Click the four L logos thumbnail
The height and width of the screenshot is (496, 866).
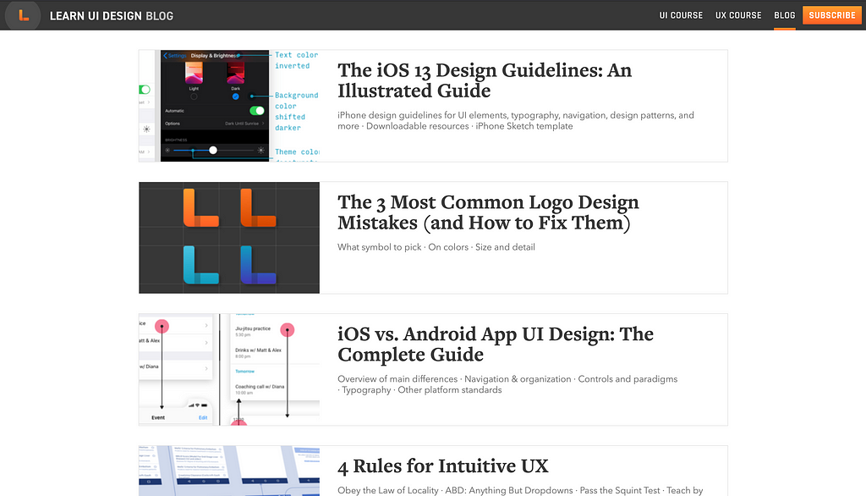click(229, 238)
